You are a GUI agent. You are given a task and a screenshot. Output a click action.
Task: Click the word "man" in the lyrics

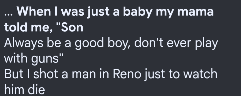tap(84, 75)
